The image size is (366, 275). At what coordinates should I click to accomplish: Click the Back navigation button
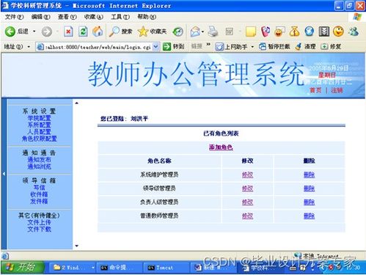click(x=17, y=32)
